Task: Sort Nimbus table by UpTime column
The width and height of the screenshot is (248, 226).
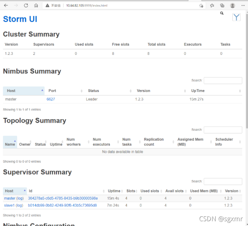Action: [x=215, y=91]
